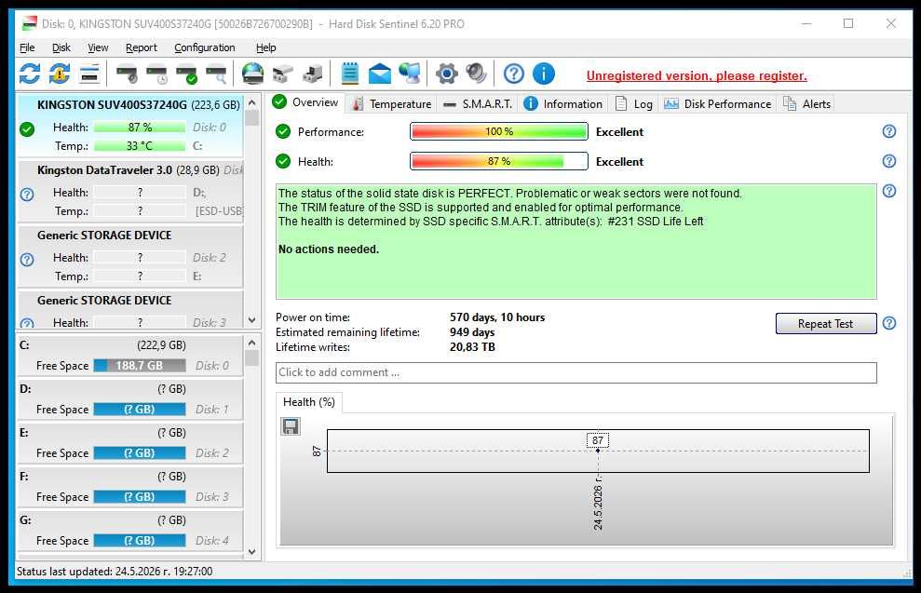921x593 pixels.
Task: Select the first Generic STORAGE DEVICE (Disk 2)
Action: click(x=129, y=256)
